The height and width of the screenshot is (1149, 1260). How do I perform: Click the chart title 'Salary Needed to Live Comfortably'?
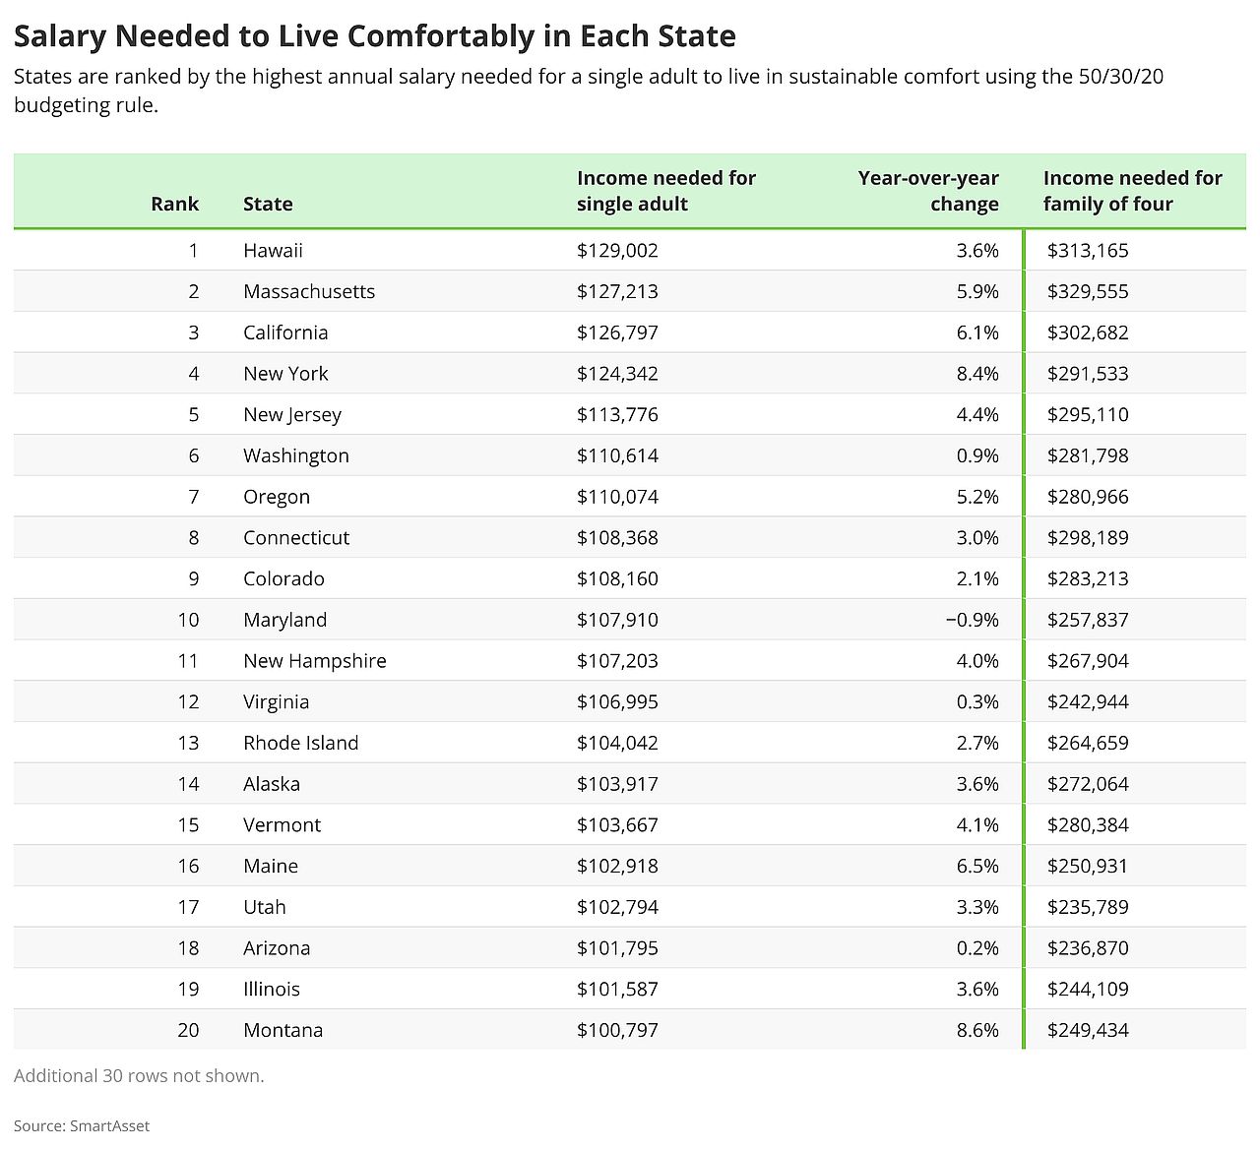click(375, 36)
